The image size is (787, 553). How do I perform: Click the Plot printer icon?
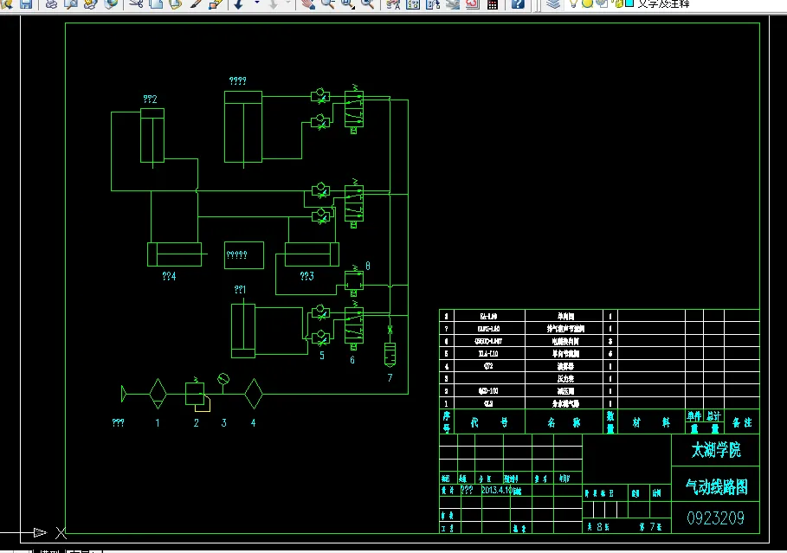pos(51,4)
